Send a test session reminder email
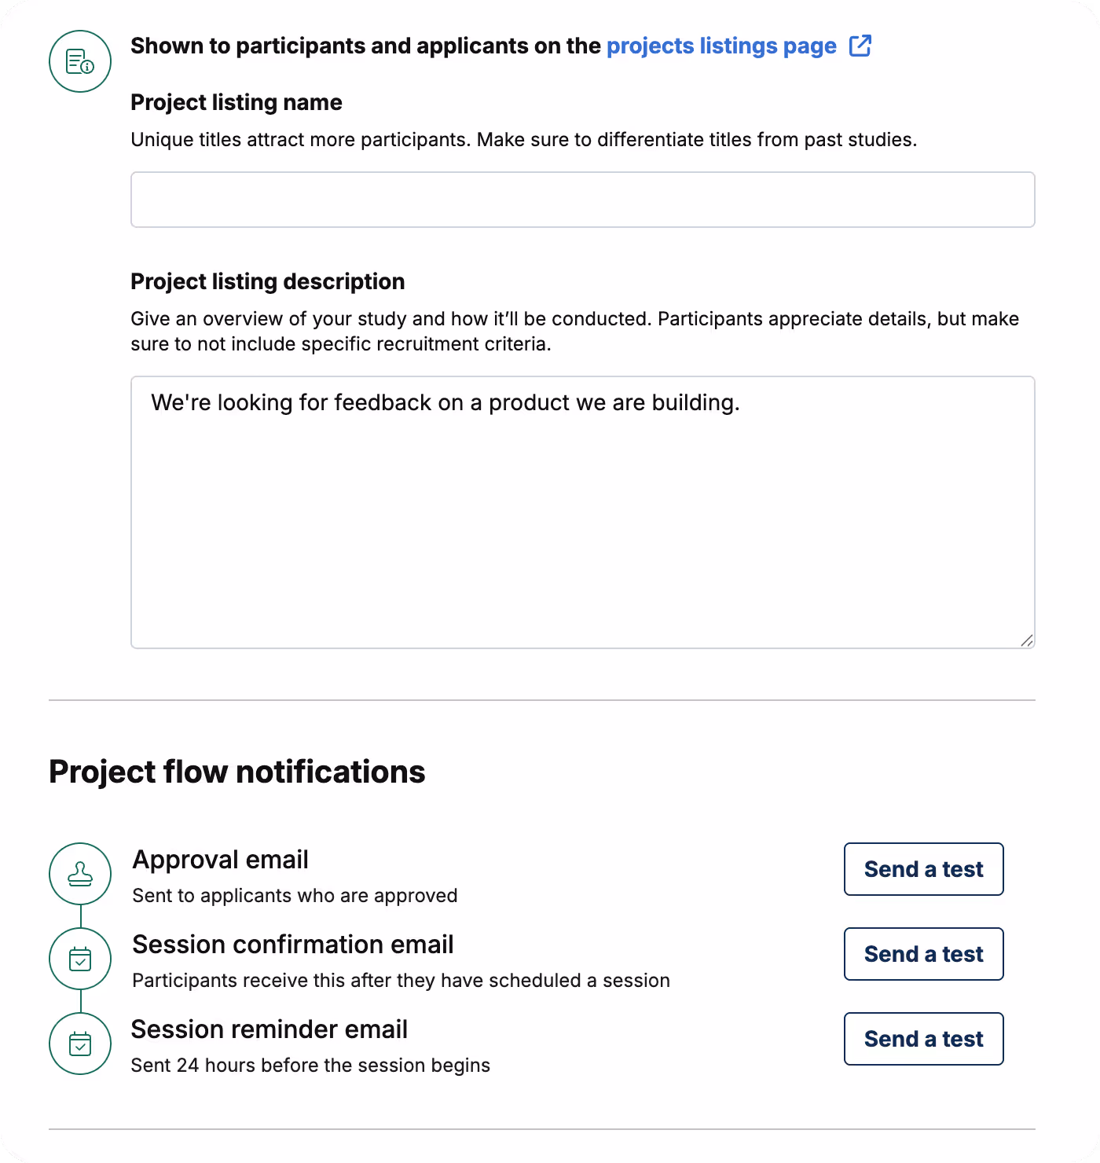1100x1163 pixels. [923, 1039]
